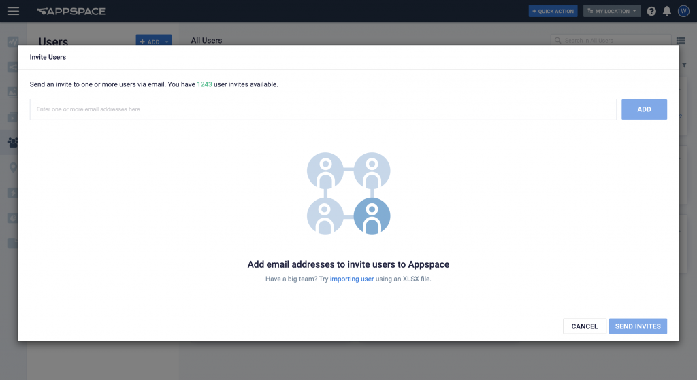Screen dimensions: 697x380
Task: Open the importing user link
Action: [x=352, y=279]
